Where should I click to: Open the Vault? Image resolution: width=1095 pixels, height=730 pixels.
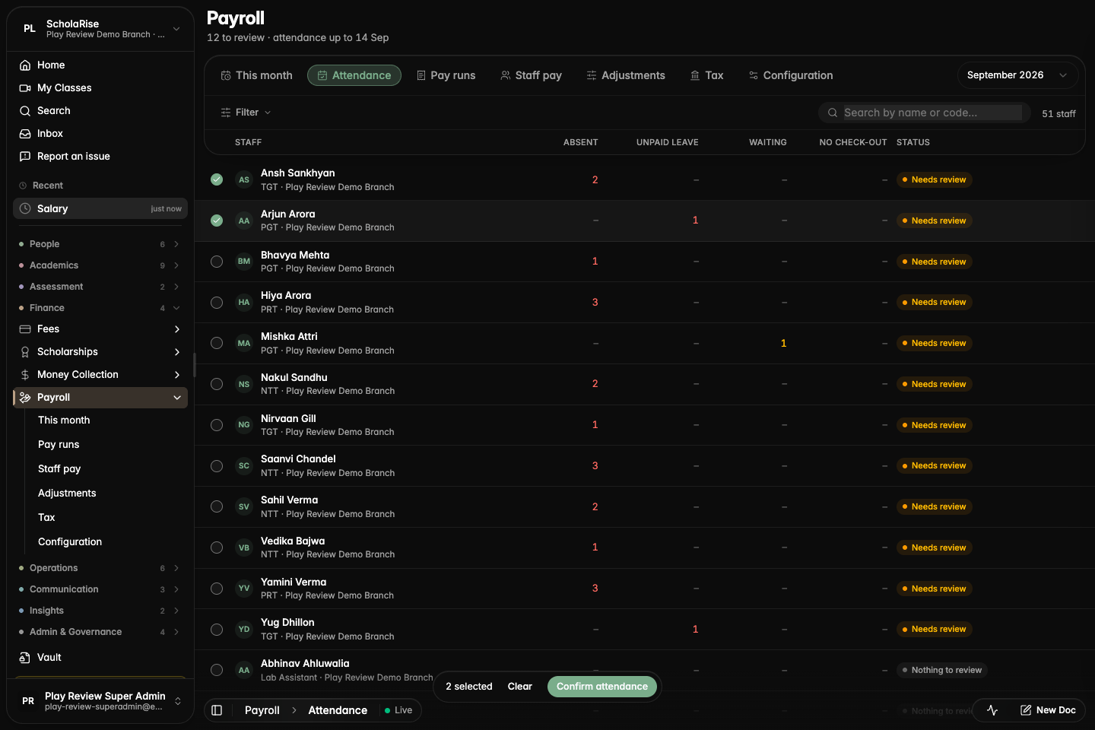[x=100, y=657]
